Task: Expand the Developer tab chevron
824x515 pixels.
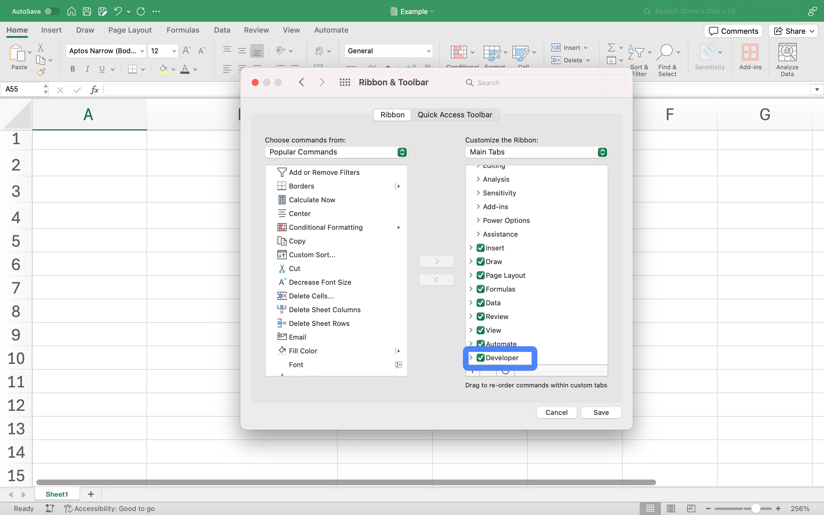Action: coord(471,358)
